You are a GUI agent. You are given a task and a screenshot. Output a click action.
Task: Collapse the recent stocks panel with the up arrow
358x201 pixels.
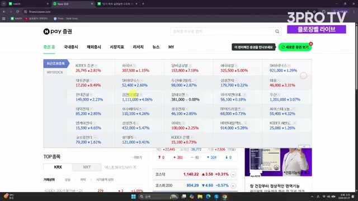(304, 146)
